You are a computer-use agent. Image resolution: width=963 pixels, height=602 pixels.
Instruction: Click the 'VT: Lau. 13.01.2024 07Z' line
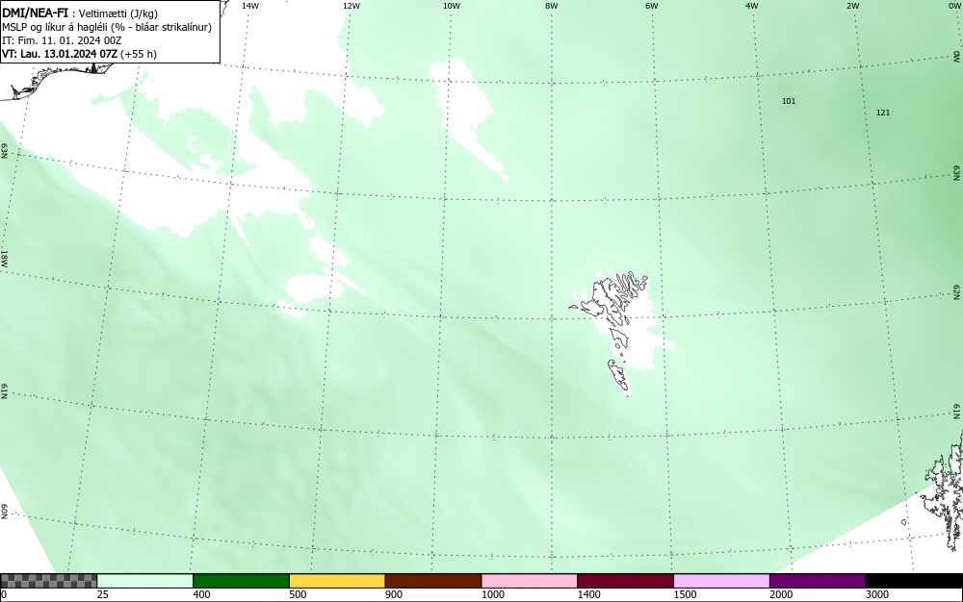80,54
